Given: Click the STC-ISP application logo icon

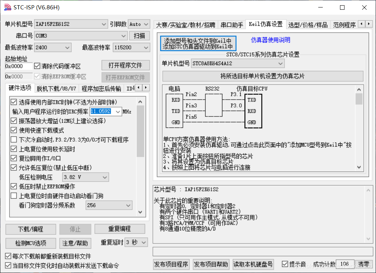Looking at the screenshot, I should click(7, 7).
